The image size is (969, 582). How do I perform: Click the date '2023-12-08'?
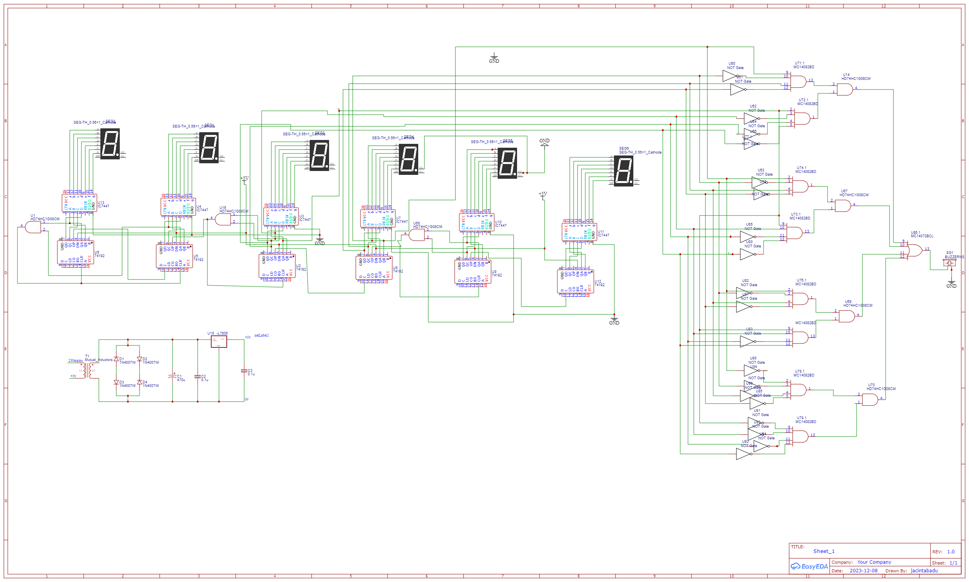(x=864, y=571)
